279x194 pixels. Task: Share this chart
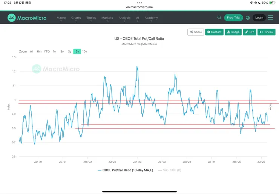[196, 32]
